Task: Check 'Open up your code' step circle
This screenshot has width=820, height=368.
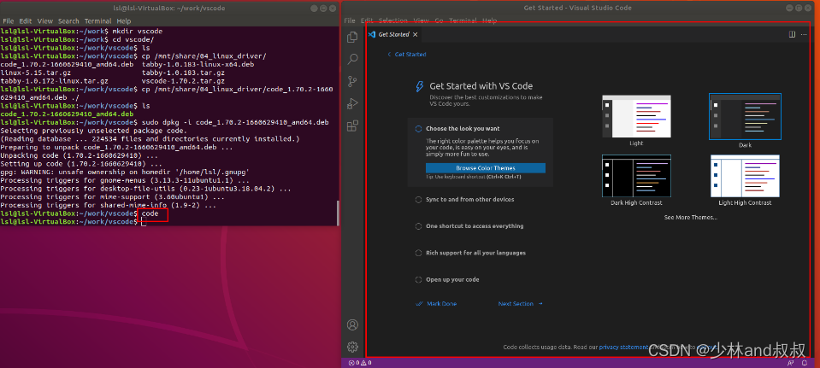Action: pos(418,279)
